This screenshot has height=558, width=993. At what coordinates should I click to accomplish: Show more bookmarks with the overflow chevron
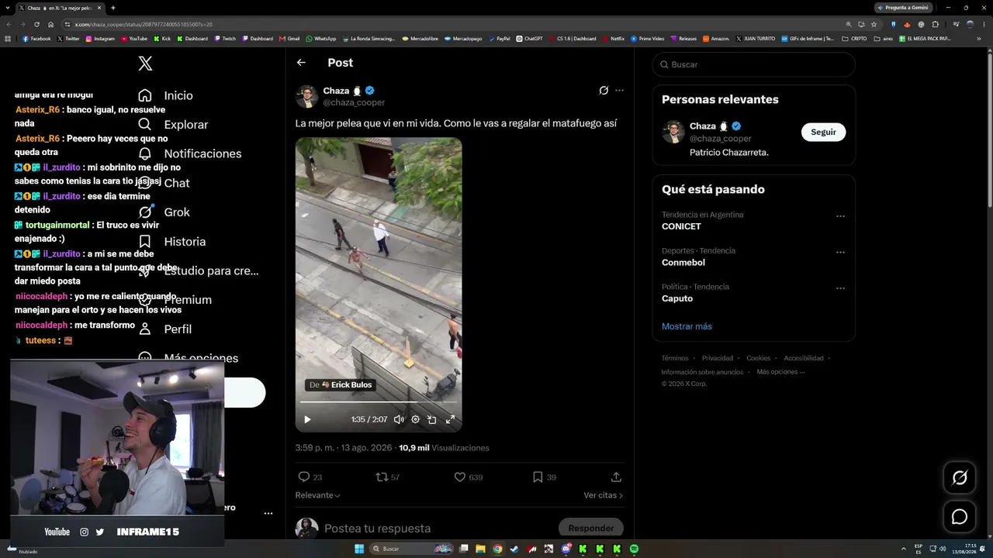tap(979, 39)
